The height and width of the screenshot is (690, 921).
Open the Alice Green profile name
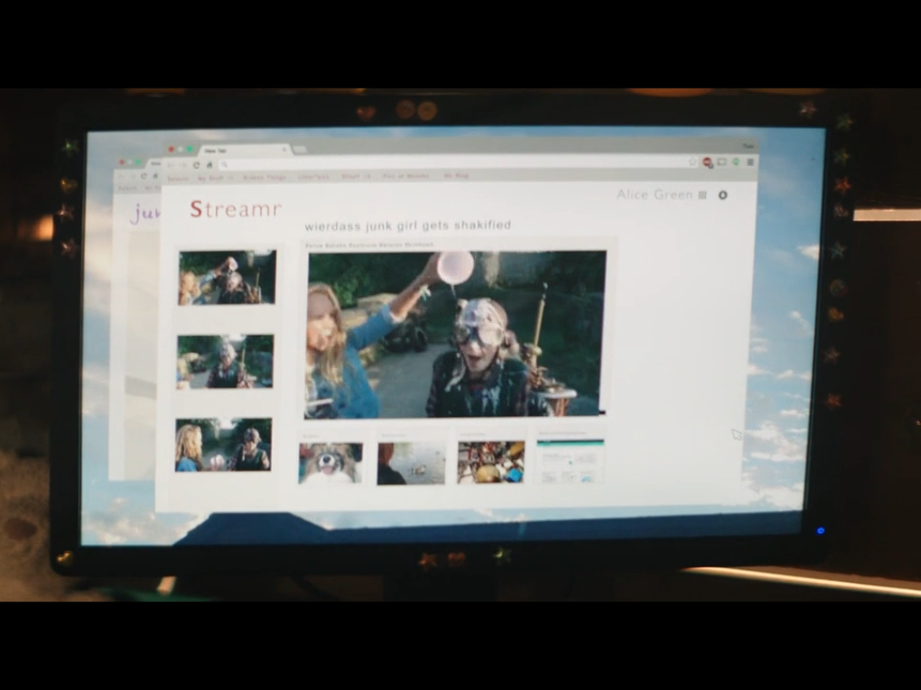point(654,195)
